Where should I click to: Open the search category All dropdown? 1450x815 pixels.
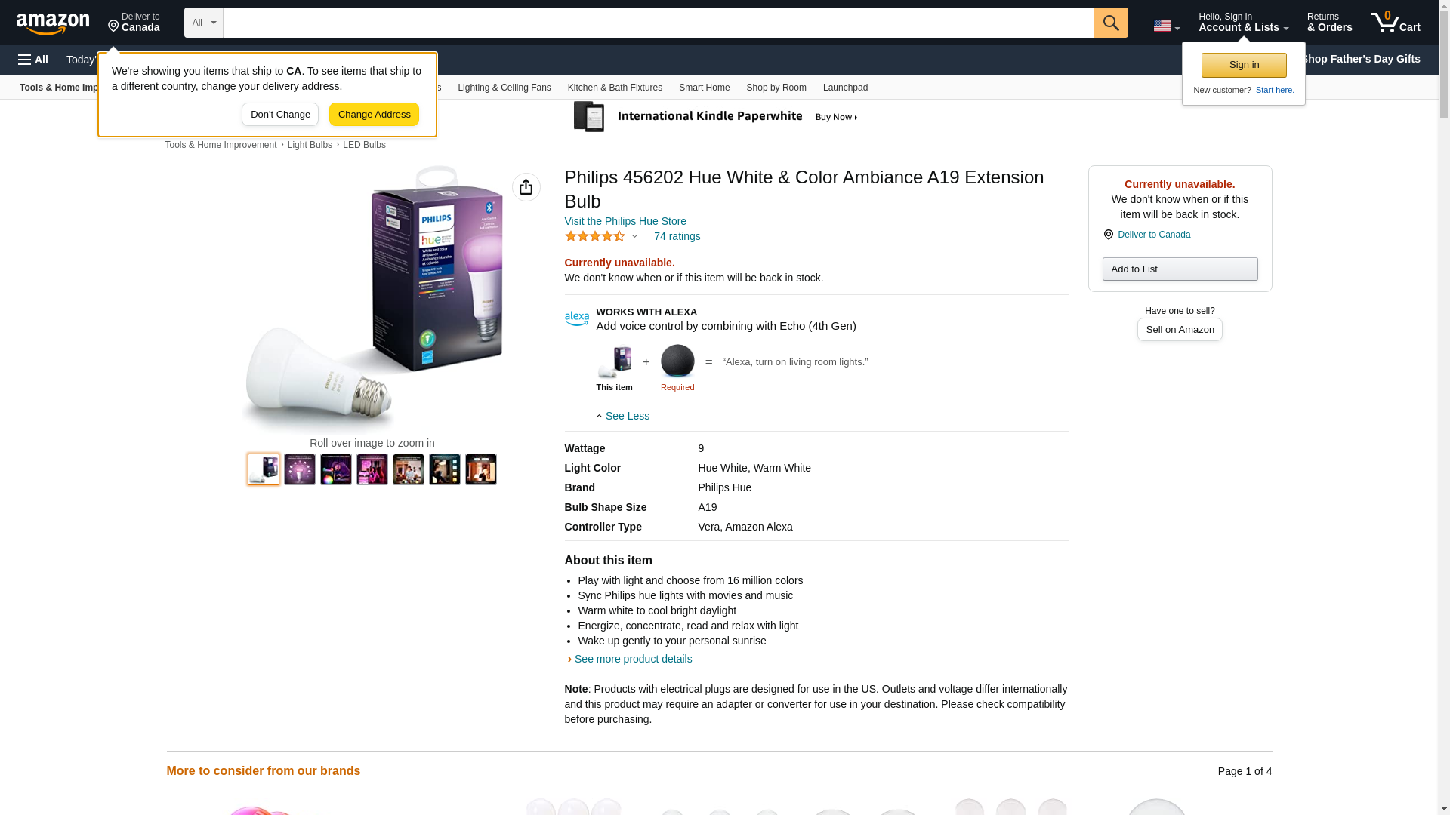point(203,23)
